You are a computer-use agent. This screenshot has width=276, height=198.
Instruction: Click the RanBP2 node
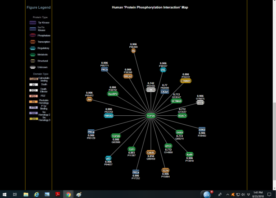tap(113, 94)
